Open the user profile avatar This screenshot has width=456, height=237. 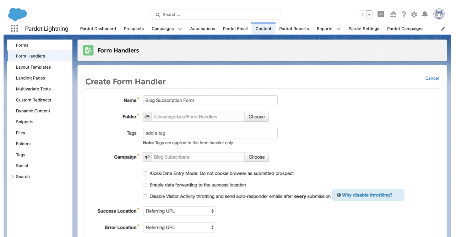pos(439,14)
